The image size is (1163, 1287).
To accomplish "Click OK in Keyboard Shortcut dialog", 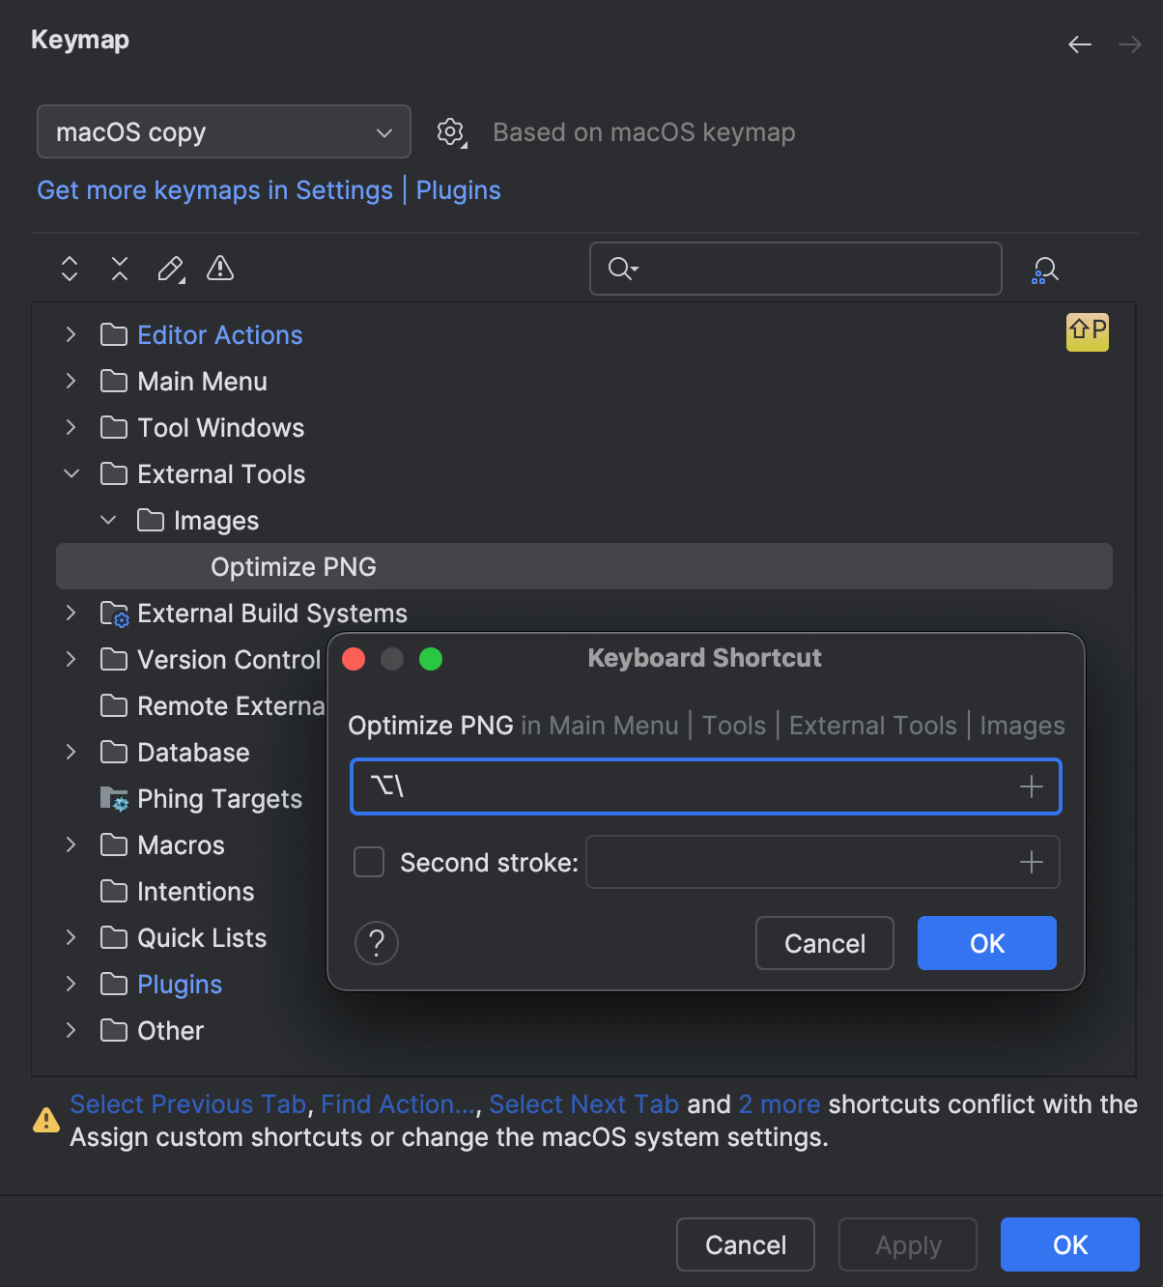I will click(986, 943).
